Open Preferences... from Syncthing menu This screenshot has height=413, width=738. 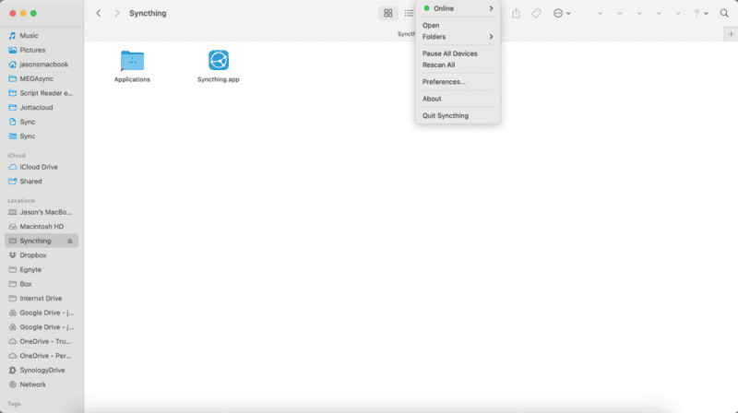point(444,82)
